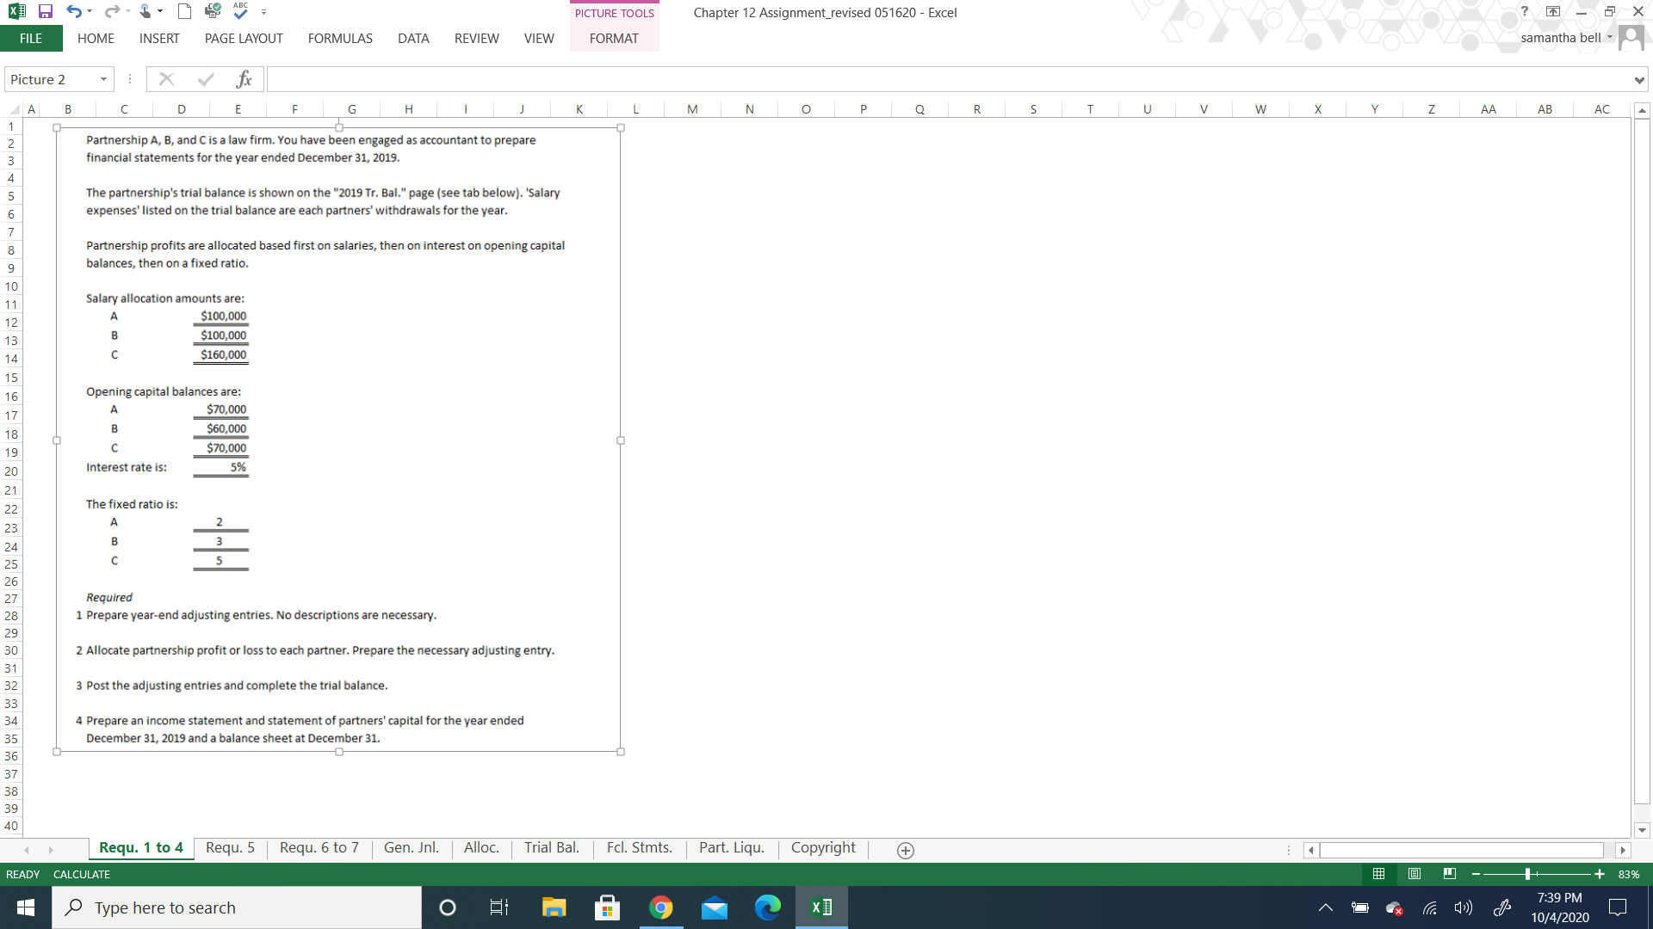
Task: Create a new blank workbook
Action: (x=183, y=11)
